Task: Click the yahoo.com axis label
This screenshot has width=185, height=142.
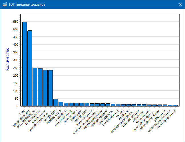Action: click(x=159, y=115)
